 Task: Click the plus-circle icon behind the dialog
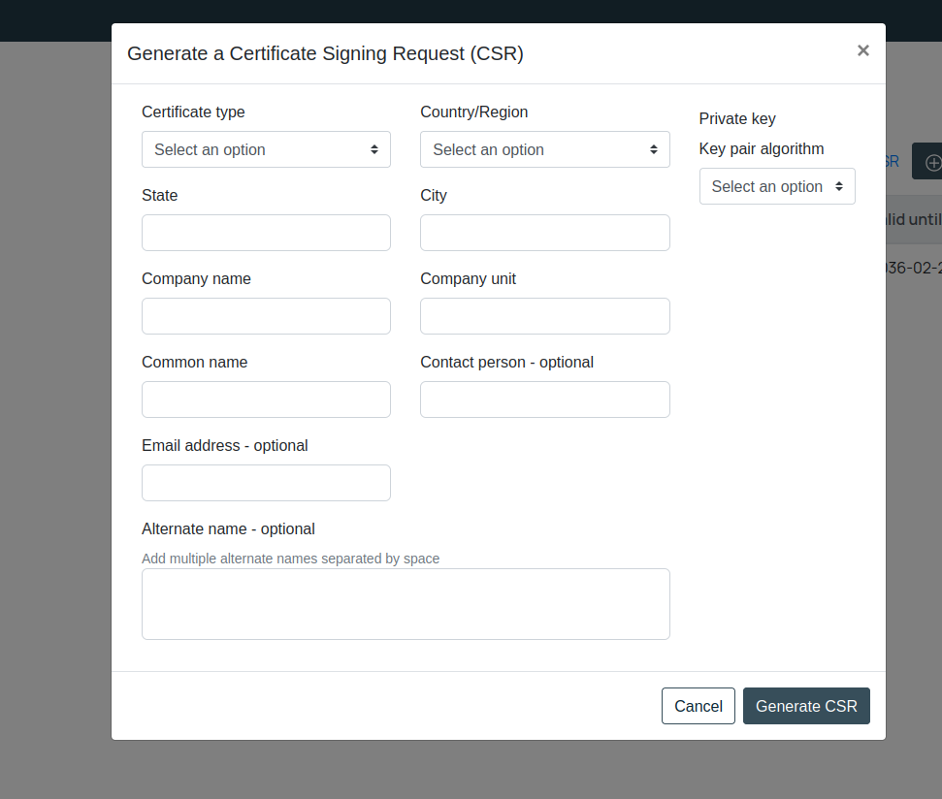[x=932, y=162]
